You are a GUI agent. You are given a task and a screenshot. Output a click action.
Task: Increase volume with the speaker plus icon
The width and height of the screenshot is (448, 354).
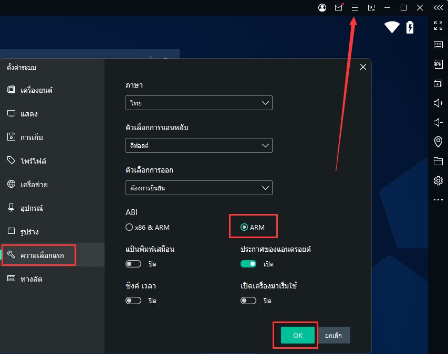pyautogui.click(x=438, y=103)
